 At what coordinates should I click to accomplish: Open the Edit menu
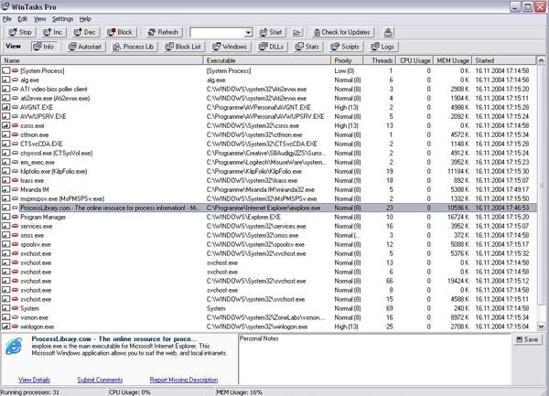(24, 18)
